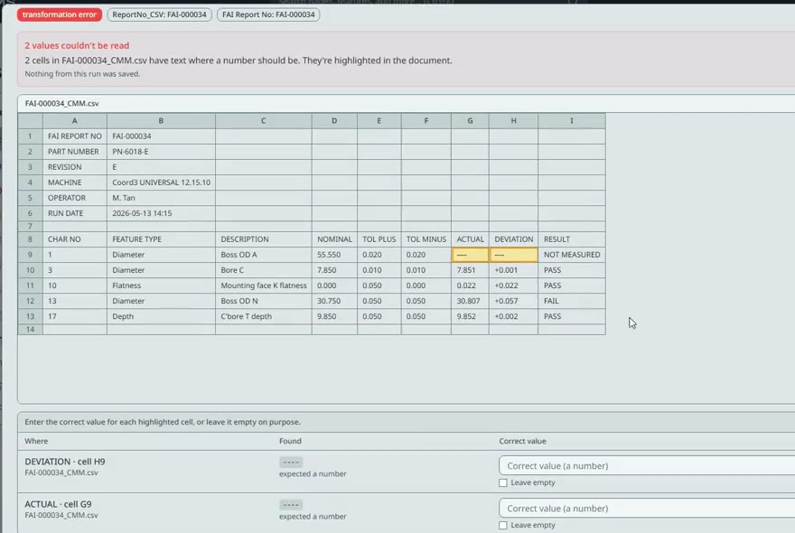The height and width of the screenshot is (533, 795).
Task: Select column header E
Action: pos(379,121)
